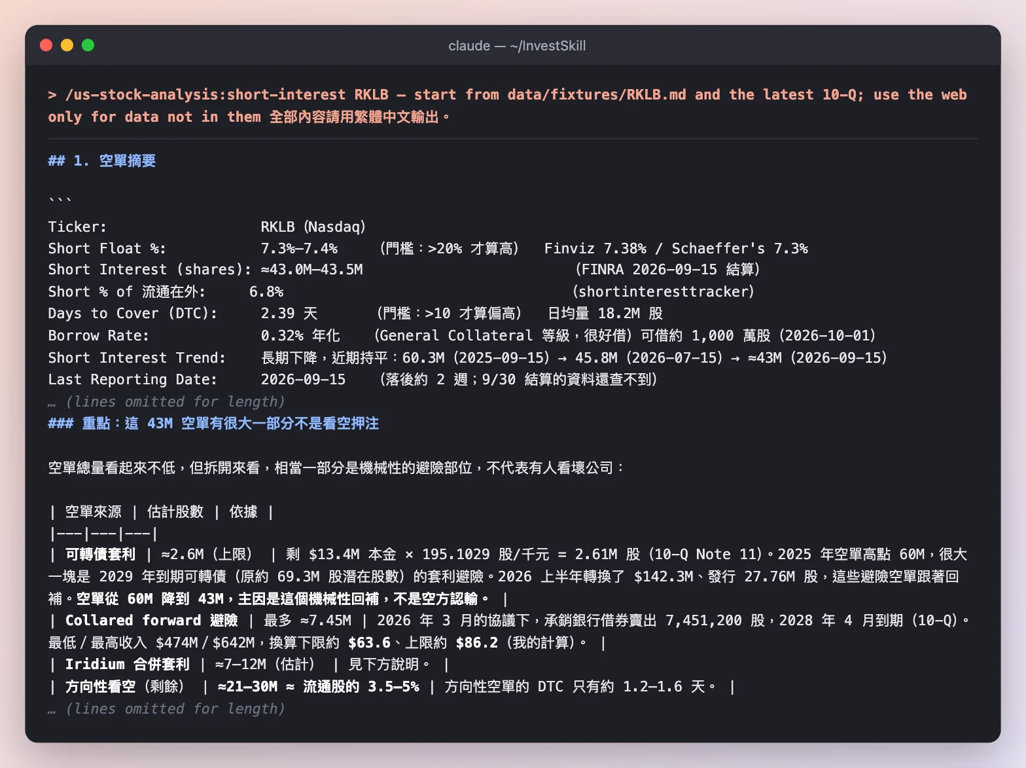Click the "Ticker:" label
1026x768 pixels.
click(x=77, y=227)
